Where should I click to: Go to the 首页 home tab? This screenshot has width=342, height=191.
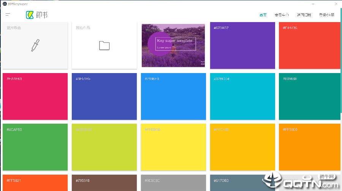(263, 15)
